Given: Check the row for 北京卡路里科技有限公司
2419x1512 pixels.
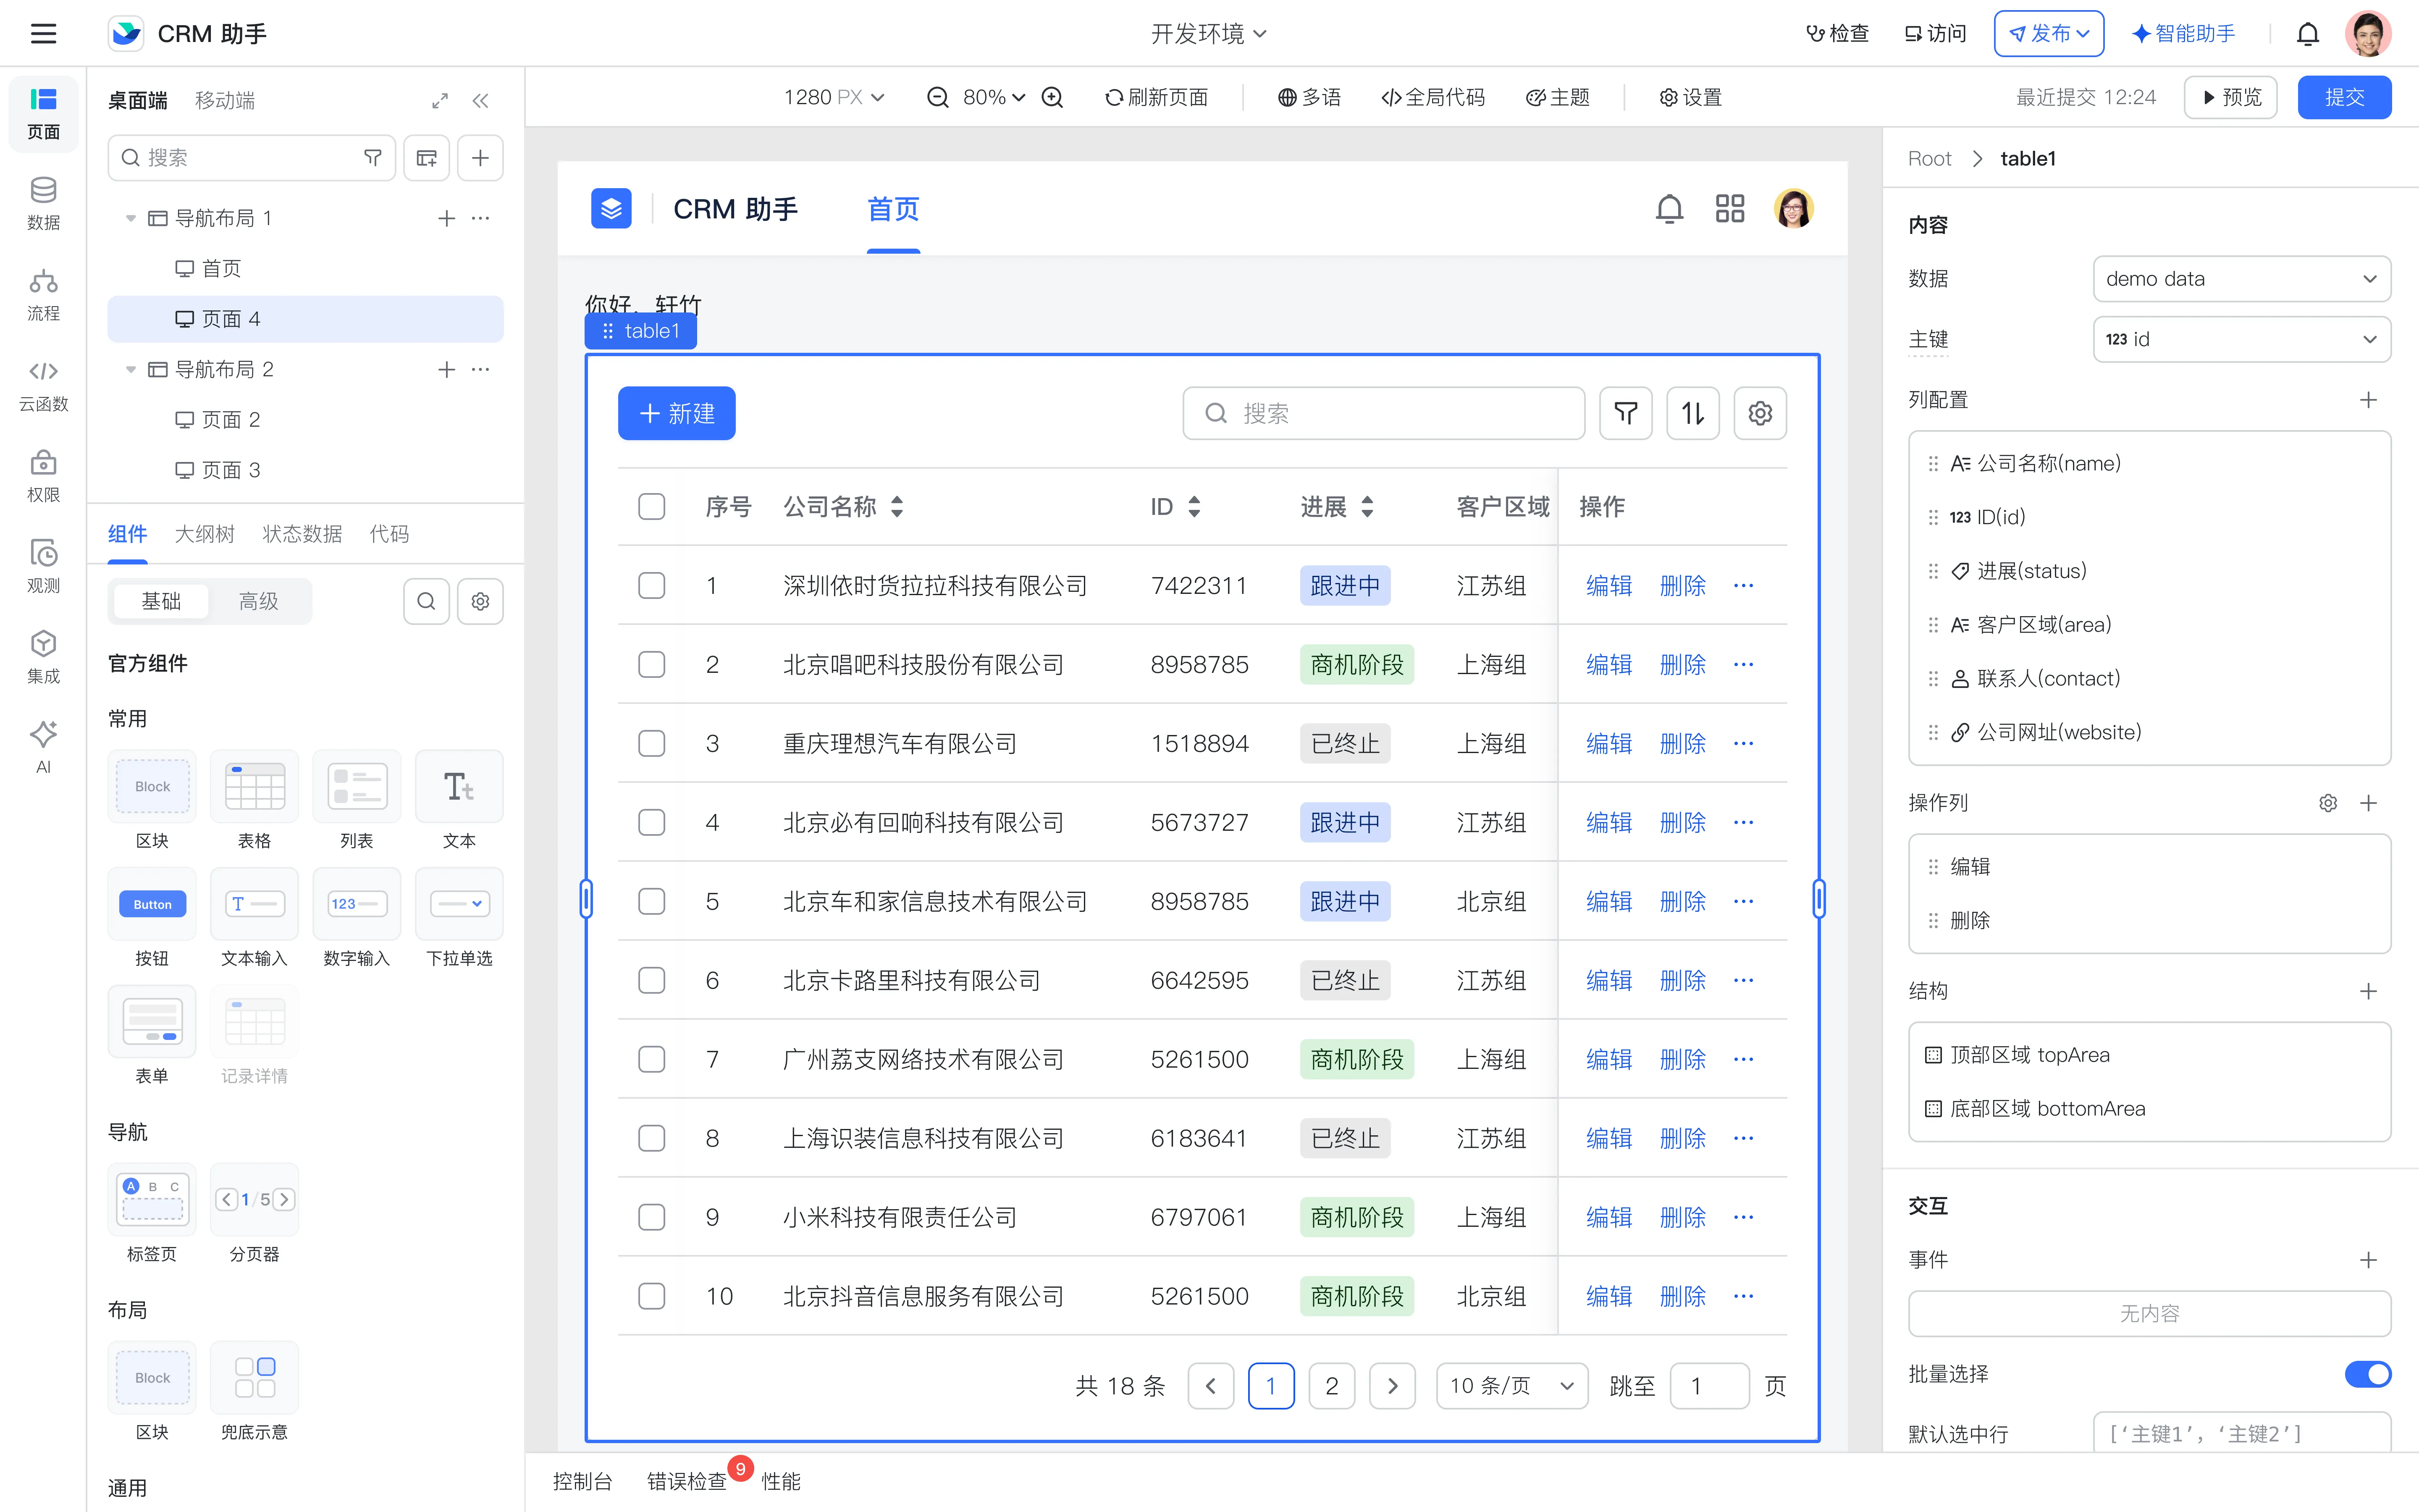Looking at the screenshot, I should pos(652,980).
